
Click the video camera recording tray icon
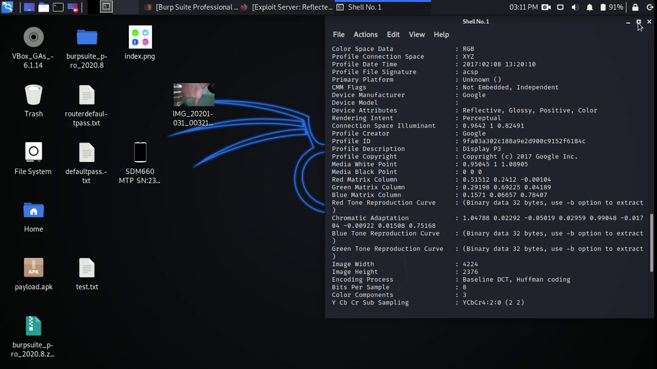coord(546,7)
